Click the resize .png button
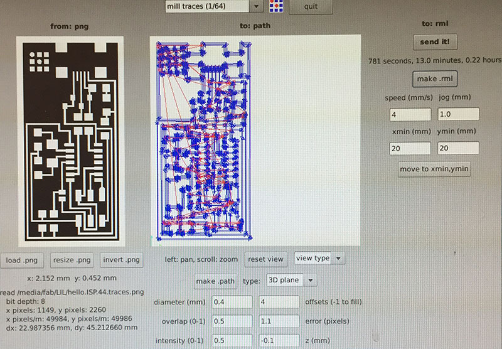Screen dimensions: 502x349 [x=72, y=260]
